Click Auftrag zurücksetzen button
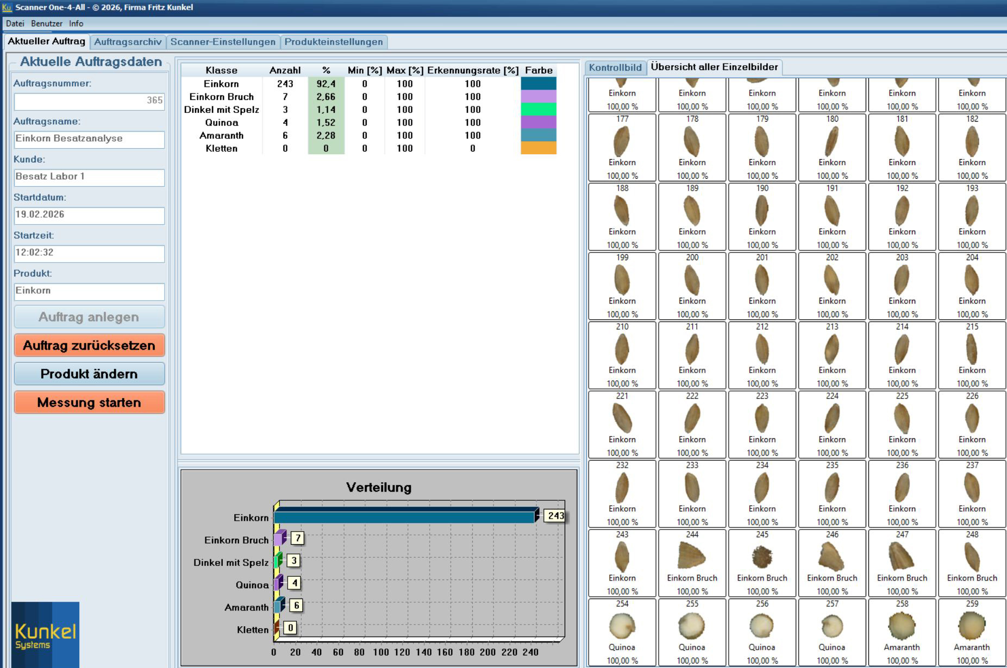Screen dimensions: 1007x668 [x=89, y=345]
